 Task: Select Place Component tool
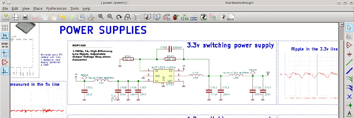click(x=349, y=45)
